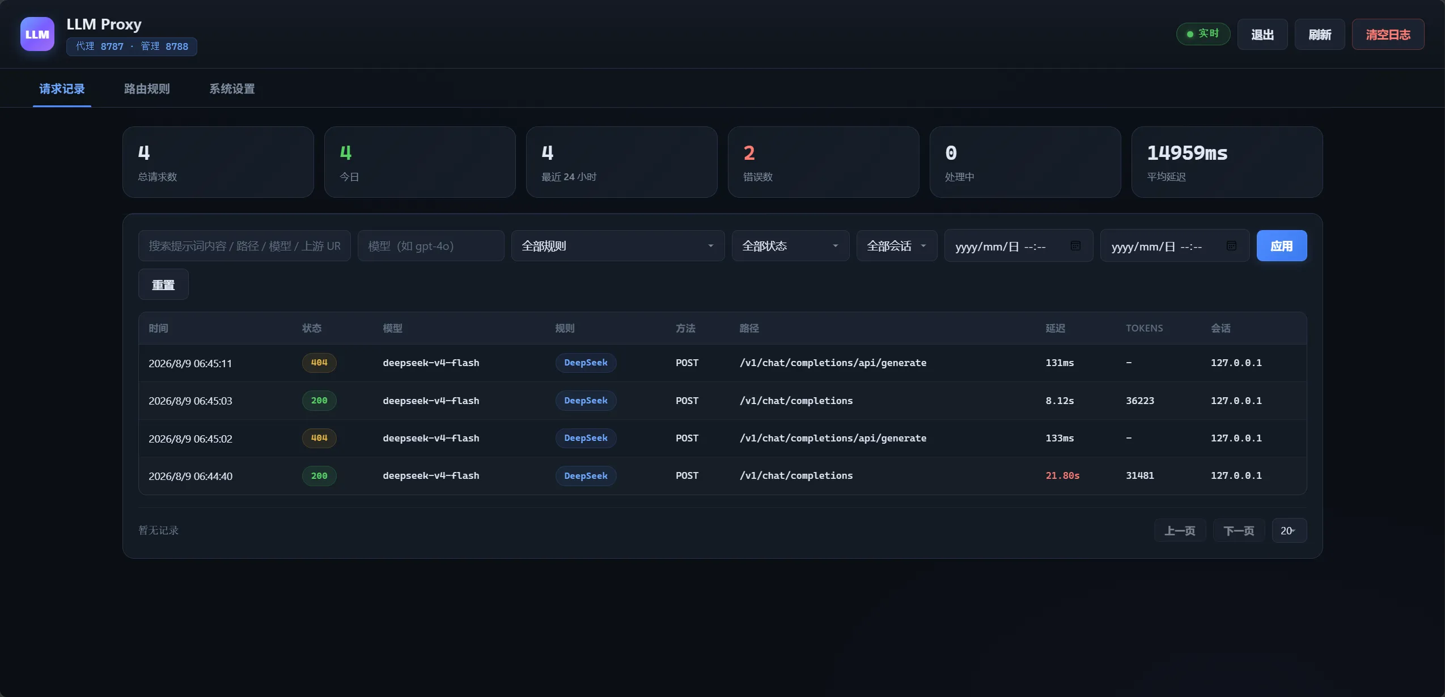Click the TOKENS column header

1144,328
